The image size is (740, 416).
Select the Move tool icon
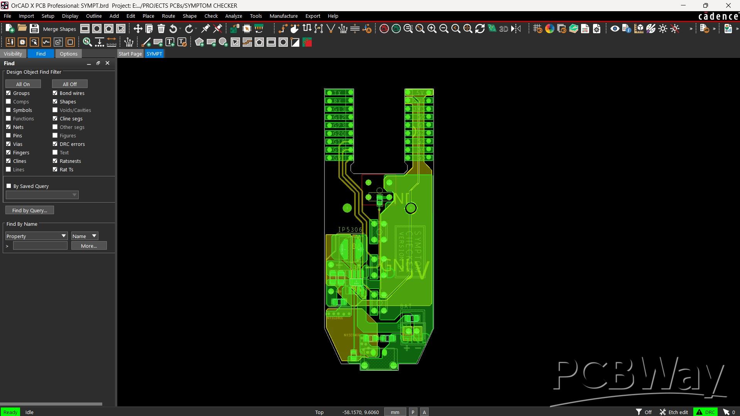click(x=138, y=29)
